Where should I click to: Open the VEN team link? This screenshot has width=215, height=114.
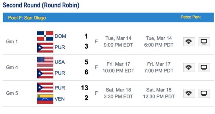coord(60,99)
